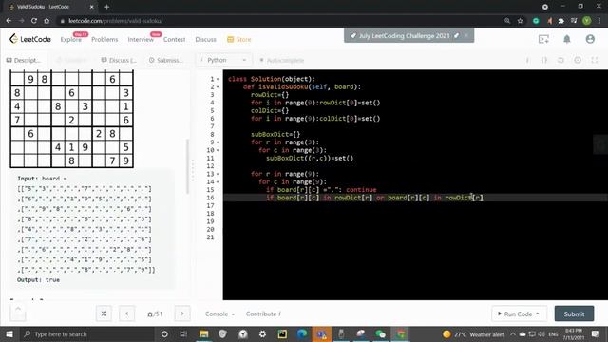
Task: Open the browser extensions puzzle icon
Action: [x=561, y=21]
